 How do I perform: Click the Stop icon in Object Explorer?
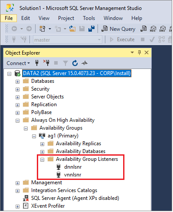(x=56, y=63)
